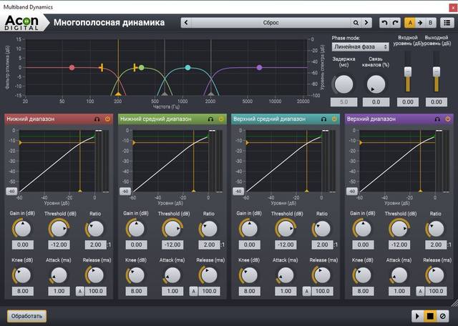458x326 pixels.
Task: Edit Ratio value 2.00 in Верхний средний диапазон
Action: click(323, 245)
